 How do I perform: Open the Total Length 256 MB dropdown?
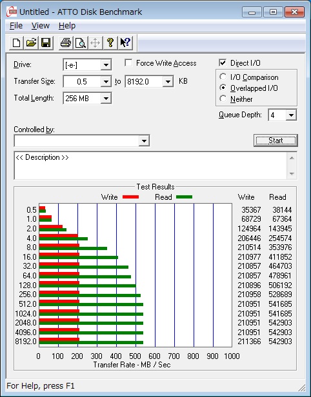click(87, 99)
